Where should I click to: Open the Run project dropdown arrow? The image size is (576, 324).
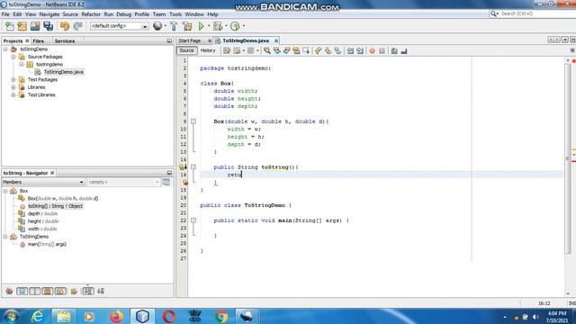209,26
